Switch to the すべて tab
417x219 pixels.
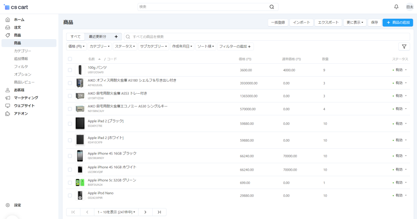(75, 37)
